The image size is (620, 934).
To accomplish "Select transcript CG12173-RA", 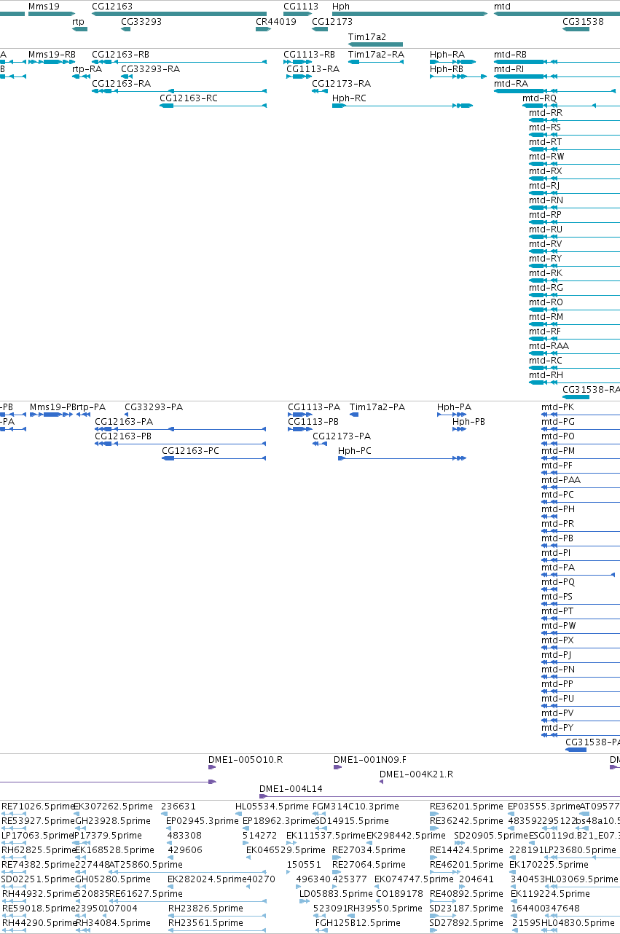I will 341,84.
